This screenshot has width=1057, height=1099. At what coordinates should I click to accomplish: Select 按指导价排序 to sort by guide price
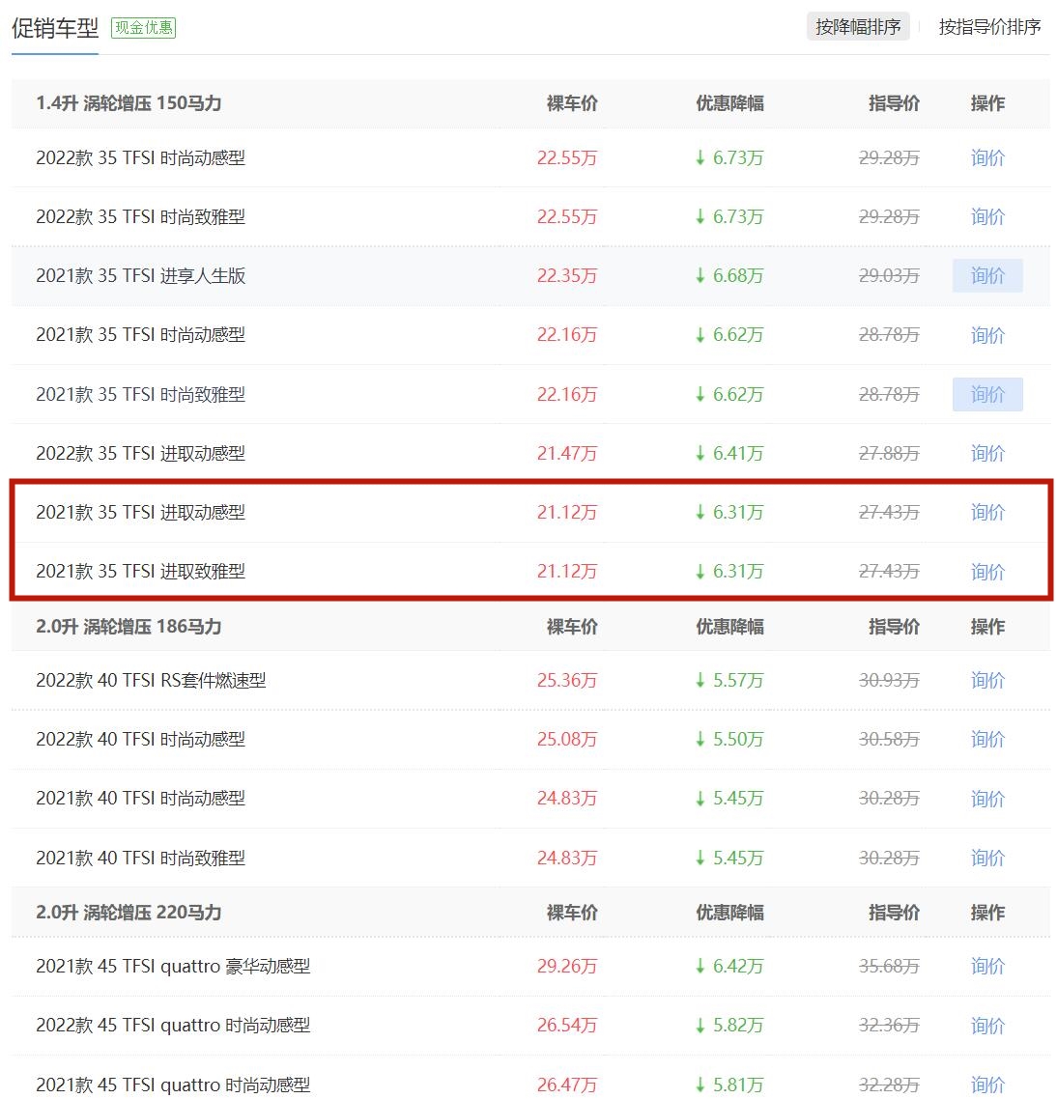pos(986,27)
